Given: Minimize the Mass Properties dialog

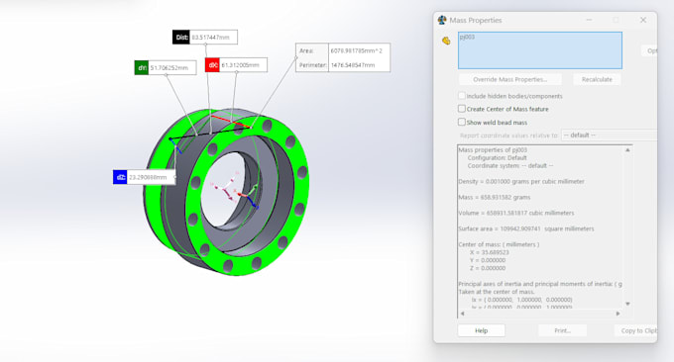Looking at the screenshot, I should point(589,20).
